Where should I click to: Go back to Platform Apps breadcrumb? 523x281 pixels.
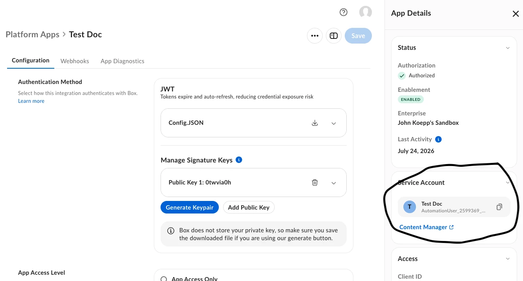coord(32,35)
